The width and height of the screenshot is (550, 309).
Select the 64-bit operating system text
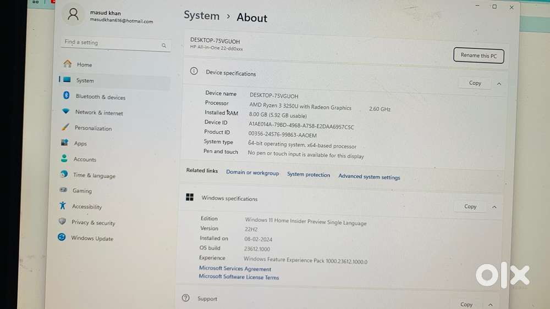click(302, 144)
